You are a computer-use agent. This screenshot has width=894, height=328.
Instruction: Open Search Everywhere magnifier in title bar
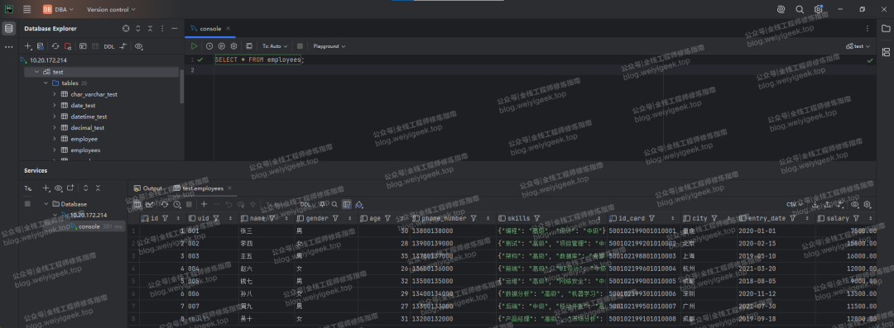point(800,9)
